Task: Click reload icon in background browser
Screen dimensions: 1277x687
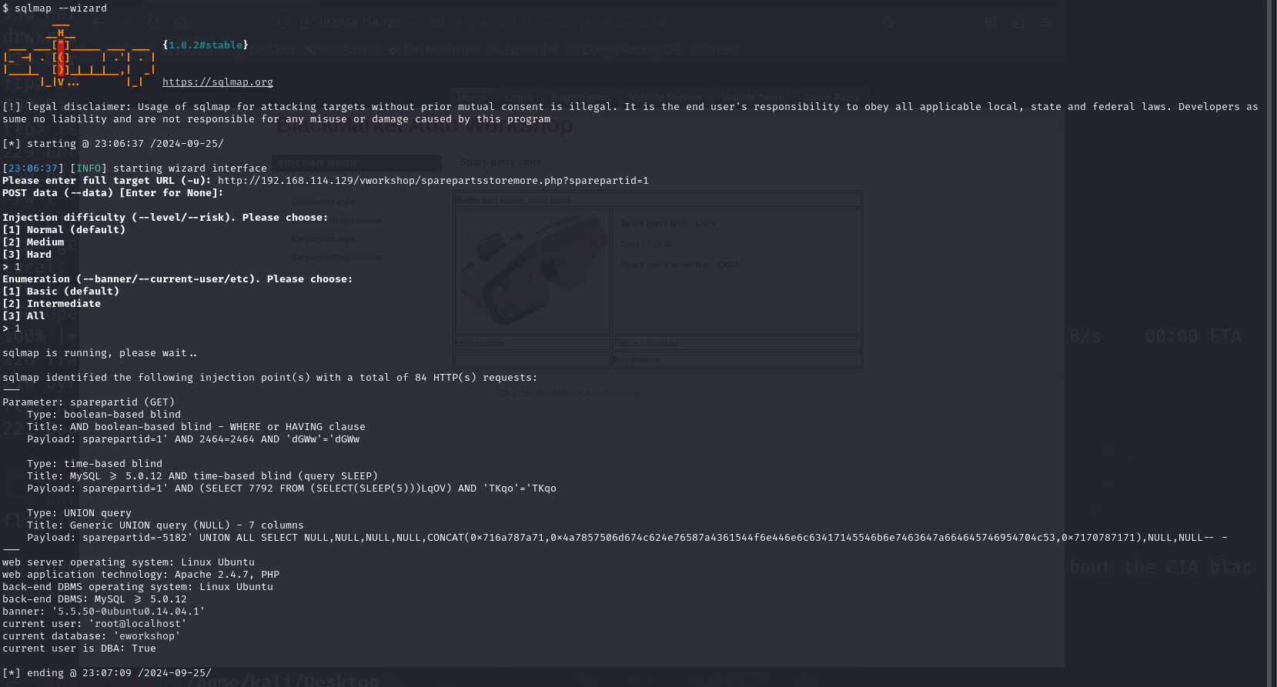Action: 153,23
